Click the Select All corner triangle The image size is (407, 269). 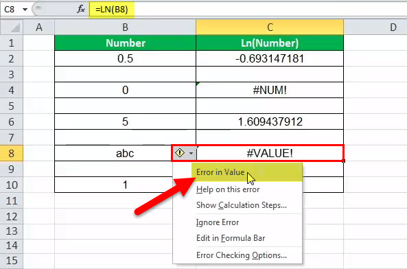coord(12,27)
